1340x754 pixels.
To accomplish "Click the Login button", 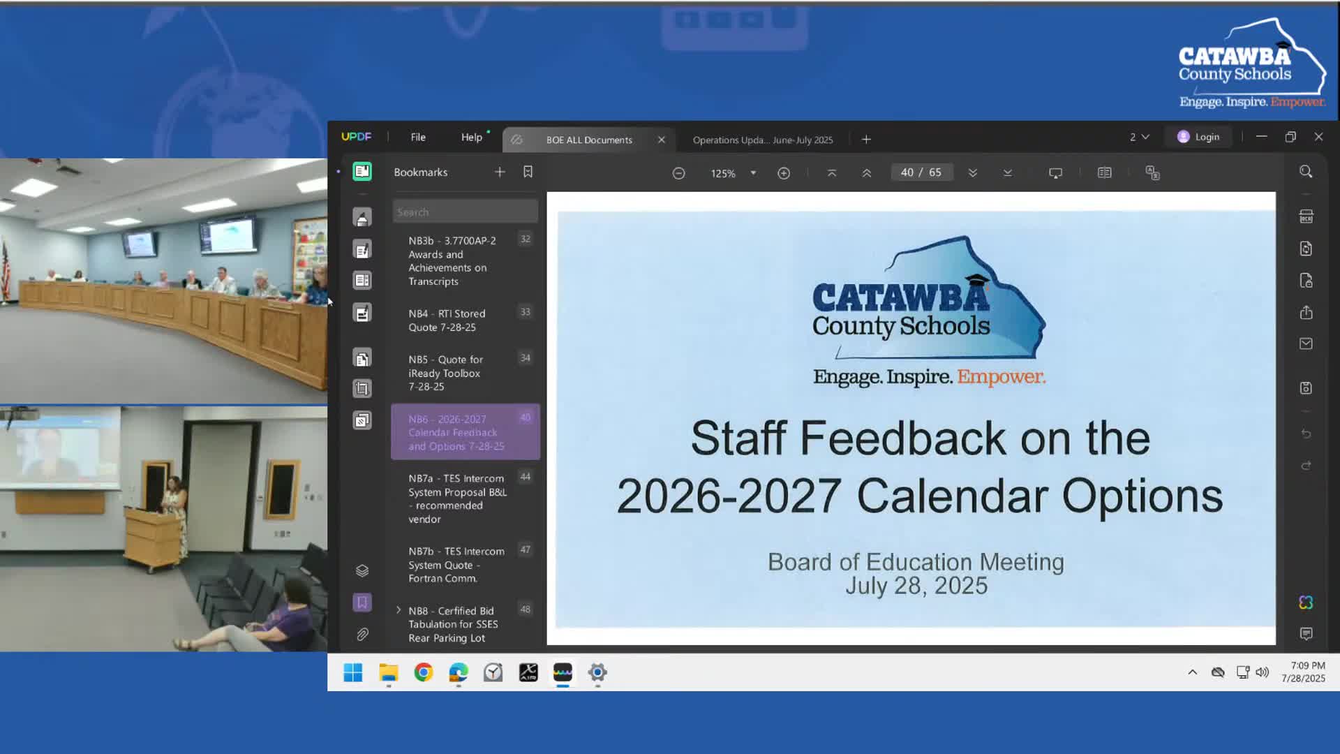I will click(x=1199, y=137).
